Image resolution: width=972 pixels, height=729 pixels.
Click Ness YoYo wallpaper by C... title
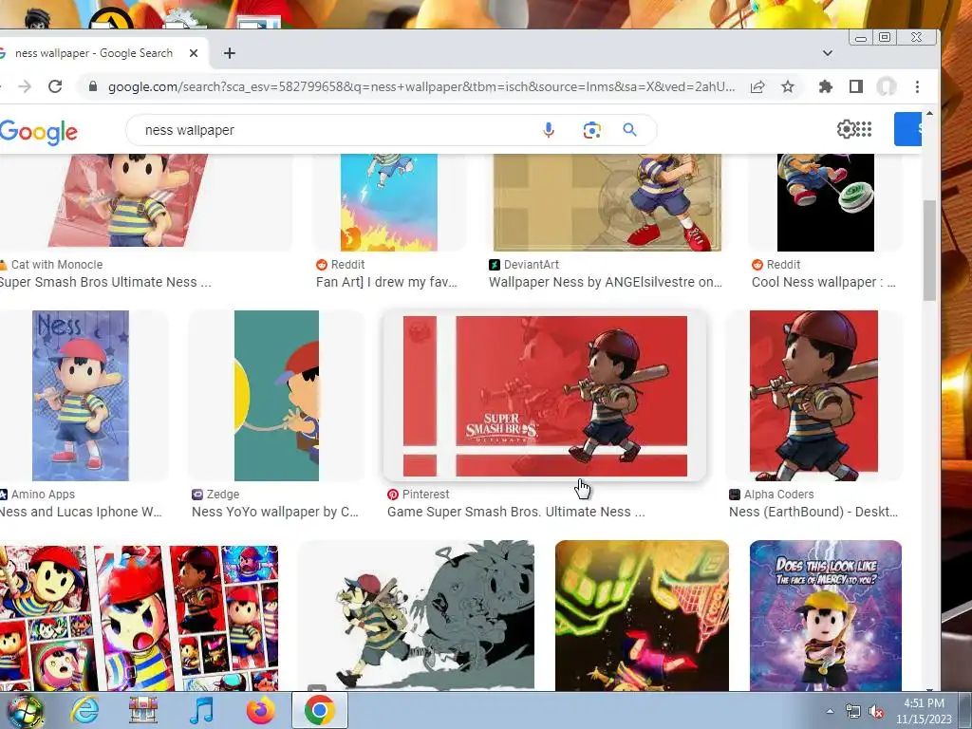275,512
